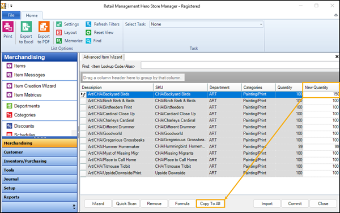Open the Layout option
The width and height of the screenshot is (340, 213).
coord(66,32)
